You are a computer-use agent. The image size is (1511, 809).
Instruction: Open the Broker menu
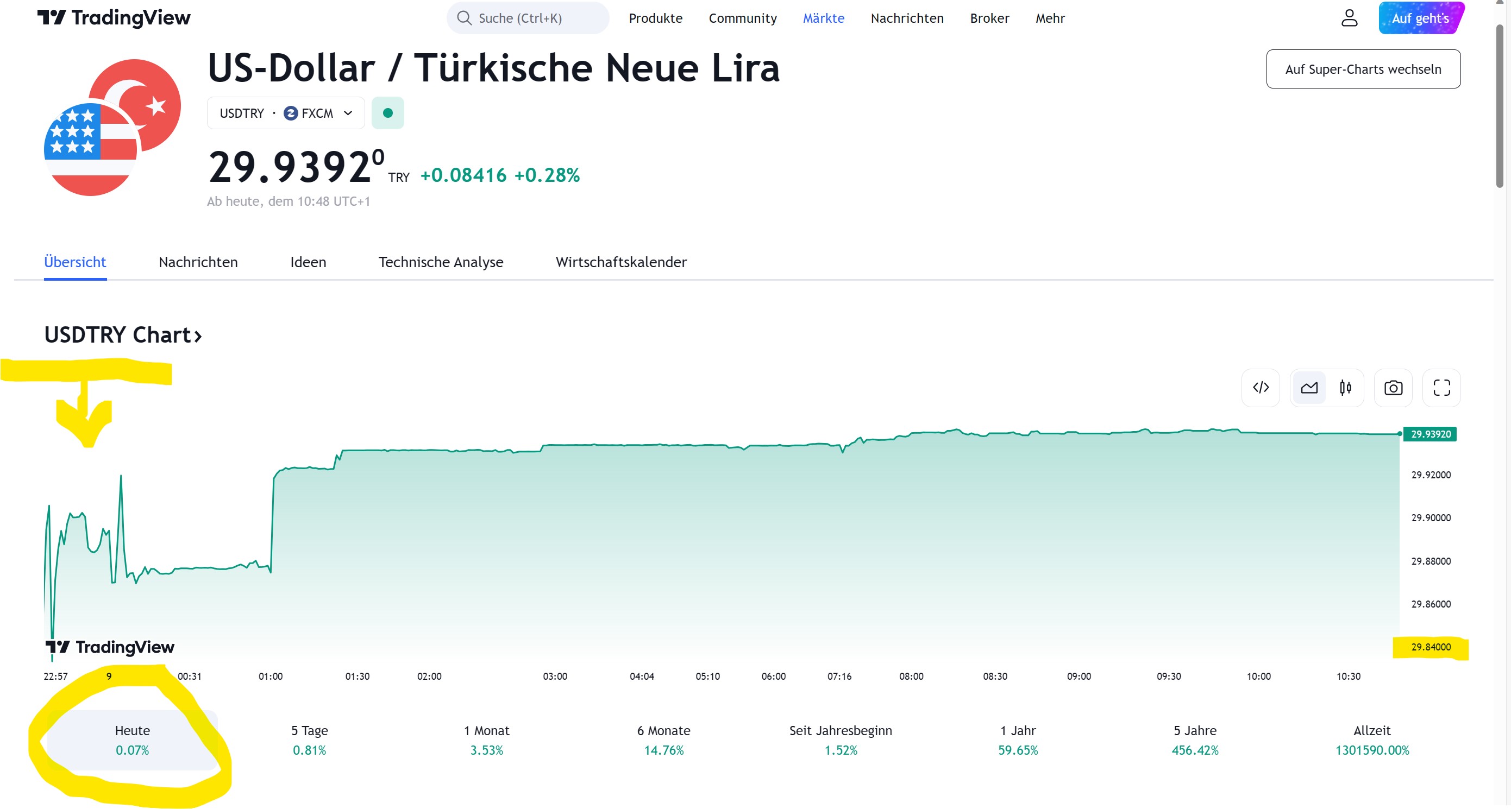tap(989, 18)
